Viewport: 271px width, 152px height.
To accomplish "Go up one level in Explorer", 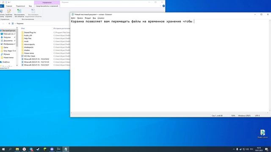I will (9, 24).
